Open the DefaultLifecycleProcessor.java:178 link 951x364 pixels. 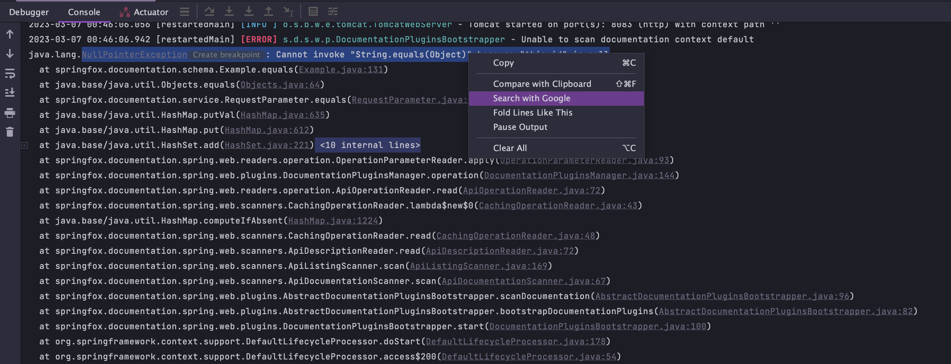[x=516, y=342]
